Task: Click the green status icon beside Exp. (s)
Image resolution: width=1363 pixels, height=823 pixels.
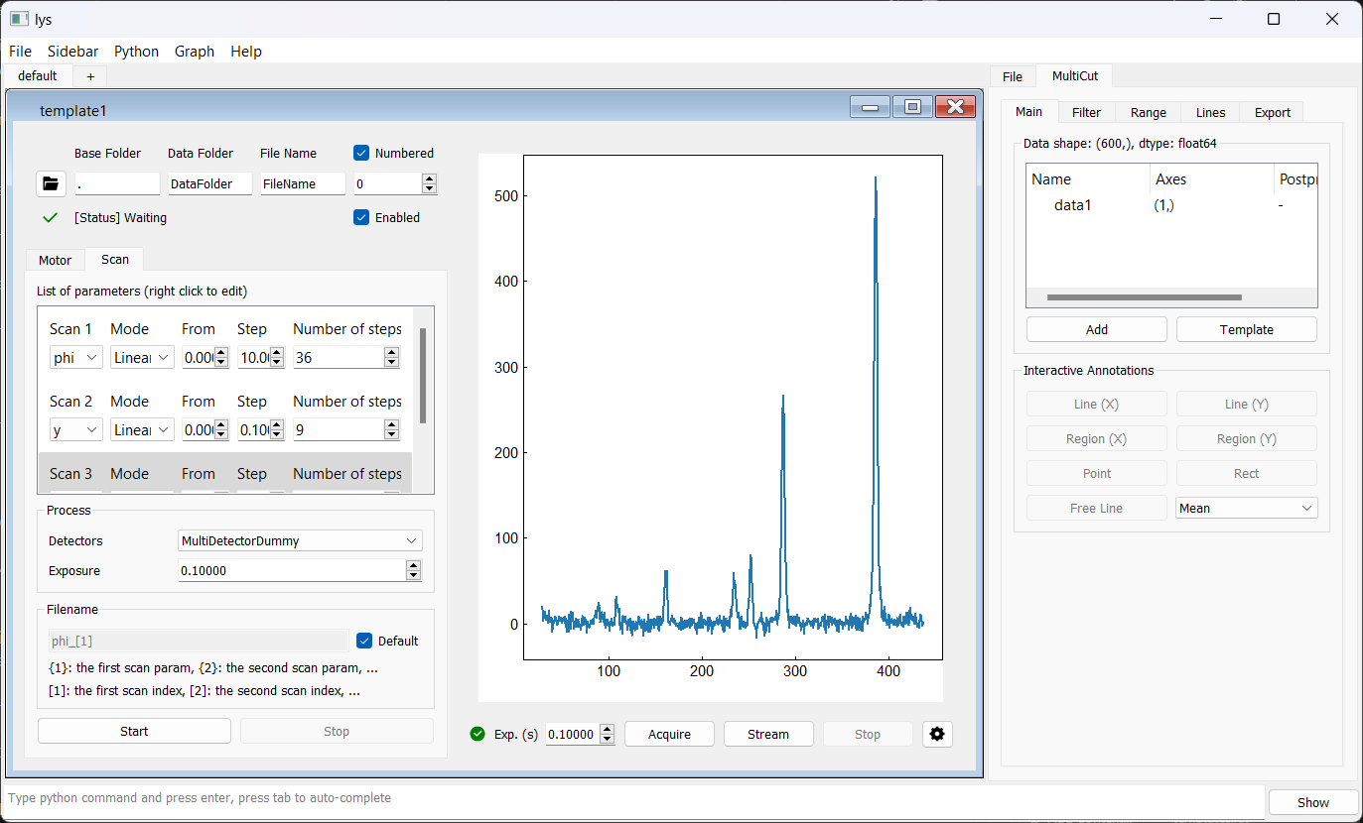Action: pos(477,734)
